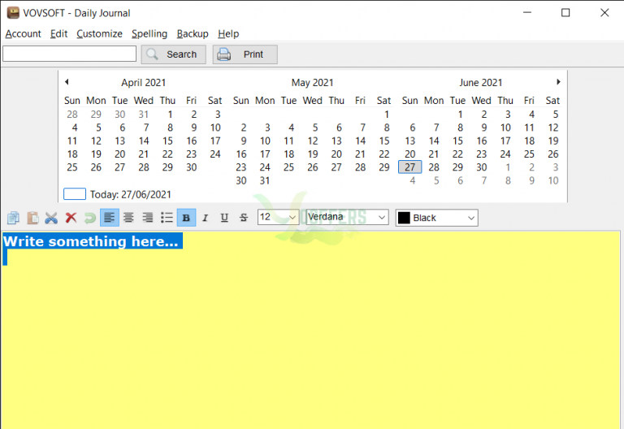This screenshot has height=429, width=624.
Task: Select May 19 in the calendar
Action: 312,154
